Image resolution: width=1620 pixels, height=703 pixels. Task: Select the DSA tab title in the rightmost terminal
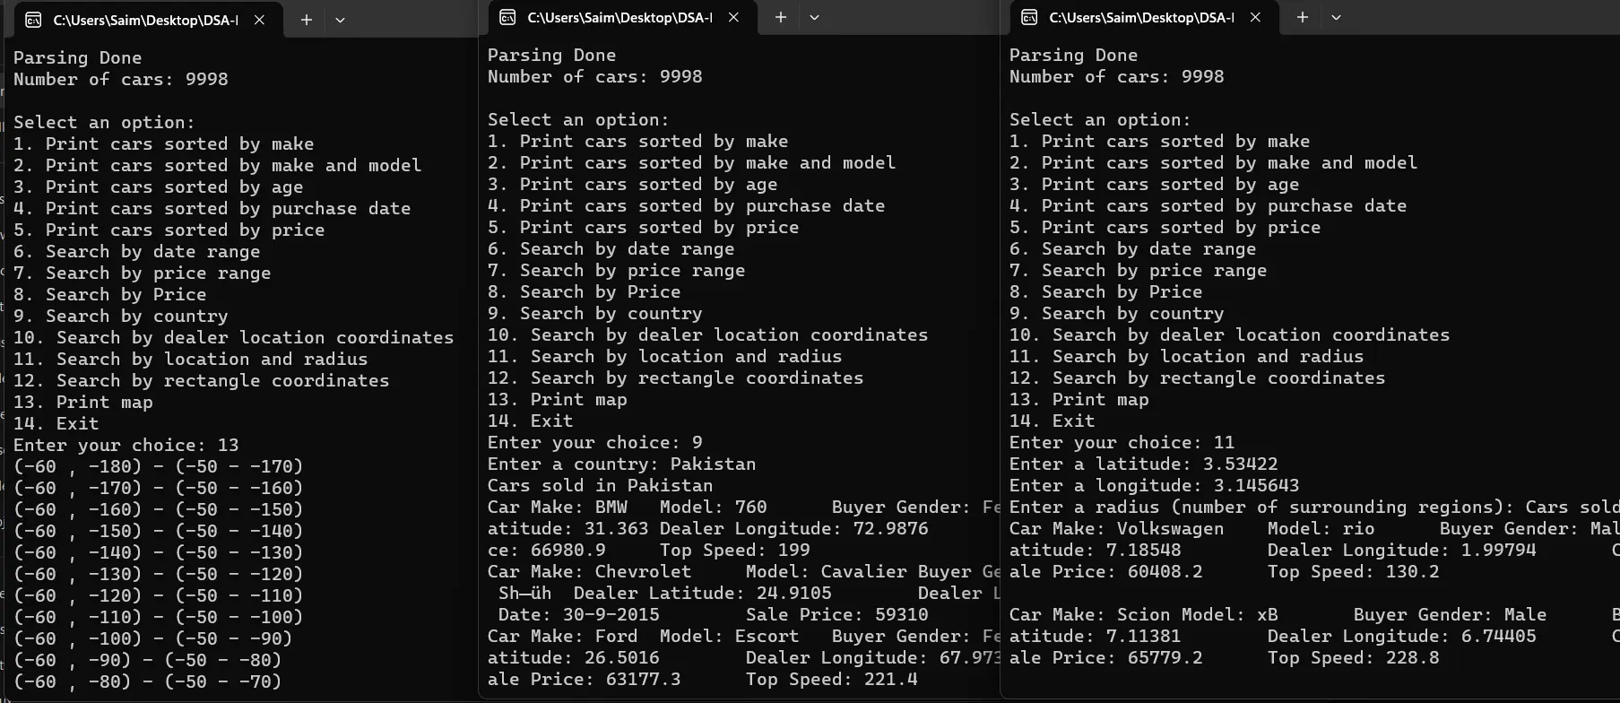[x=1141, y=17]
